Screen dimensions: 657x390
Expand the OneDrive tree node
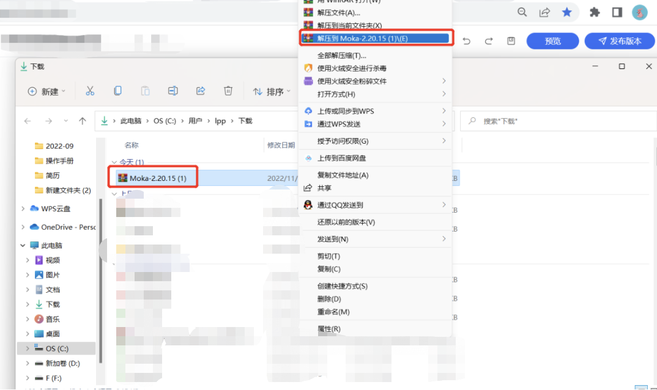(x=23, y=227)
